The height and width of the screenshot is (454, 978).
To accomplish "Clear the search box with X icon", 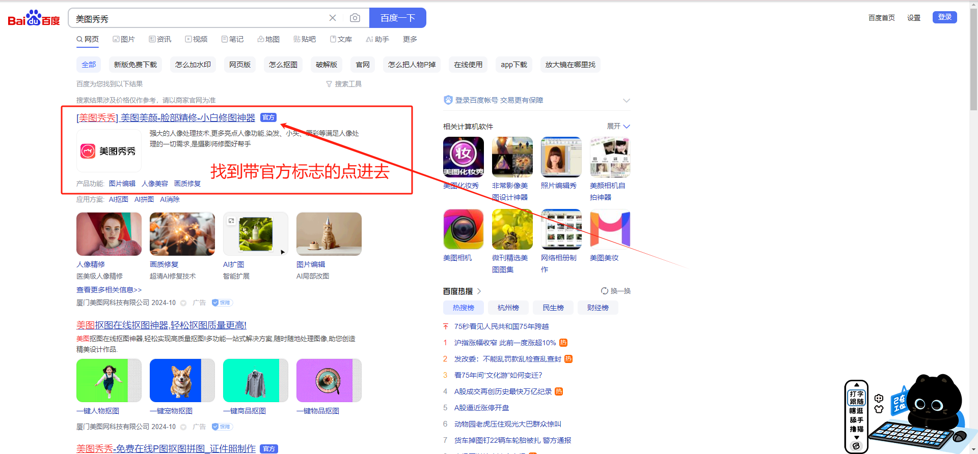I will pyautogui.click(x=333, y=18).
